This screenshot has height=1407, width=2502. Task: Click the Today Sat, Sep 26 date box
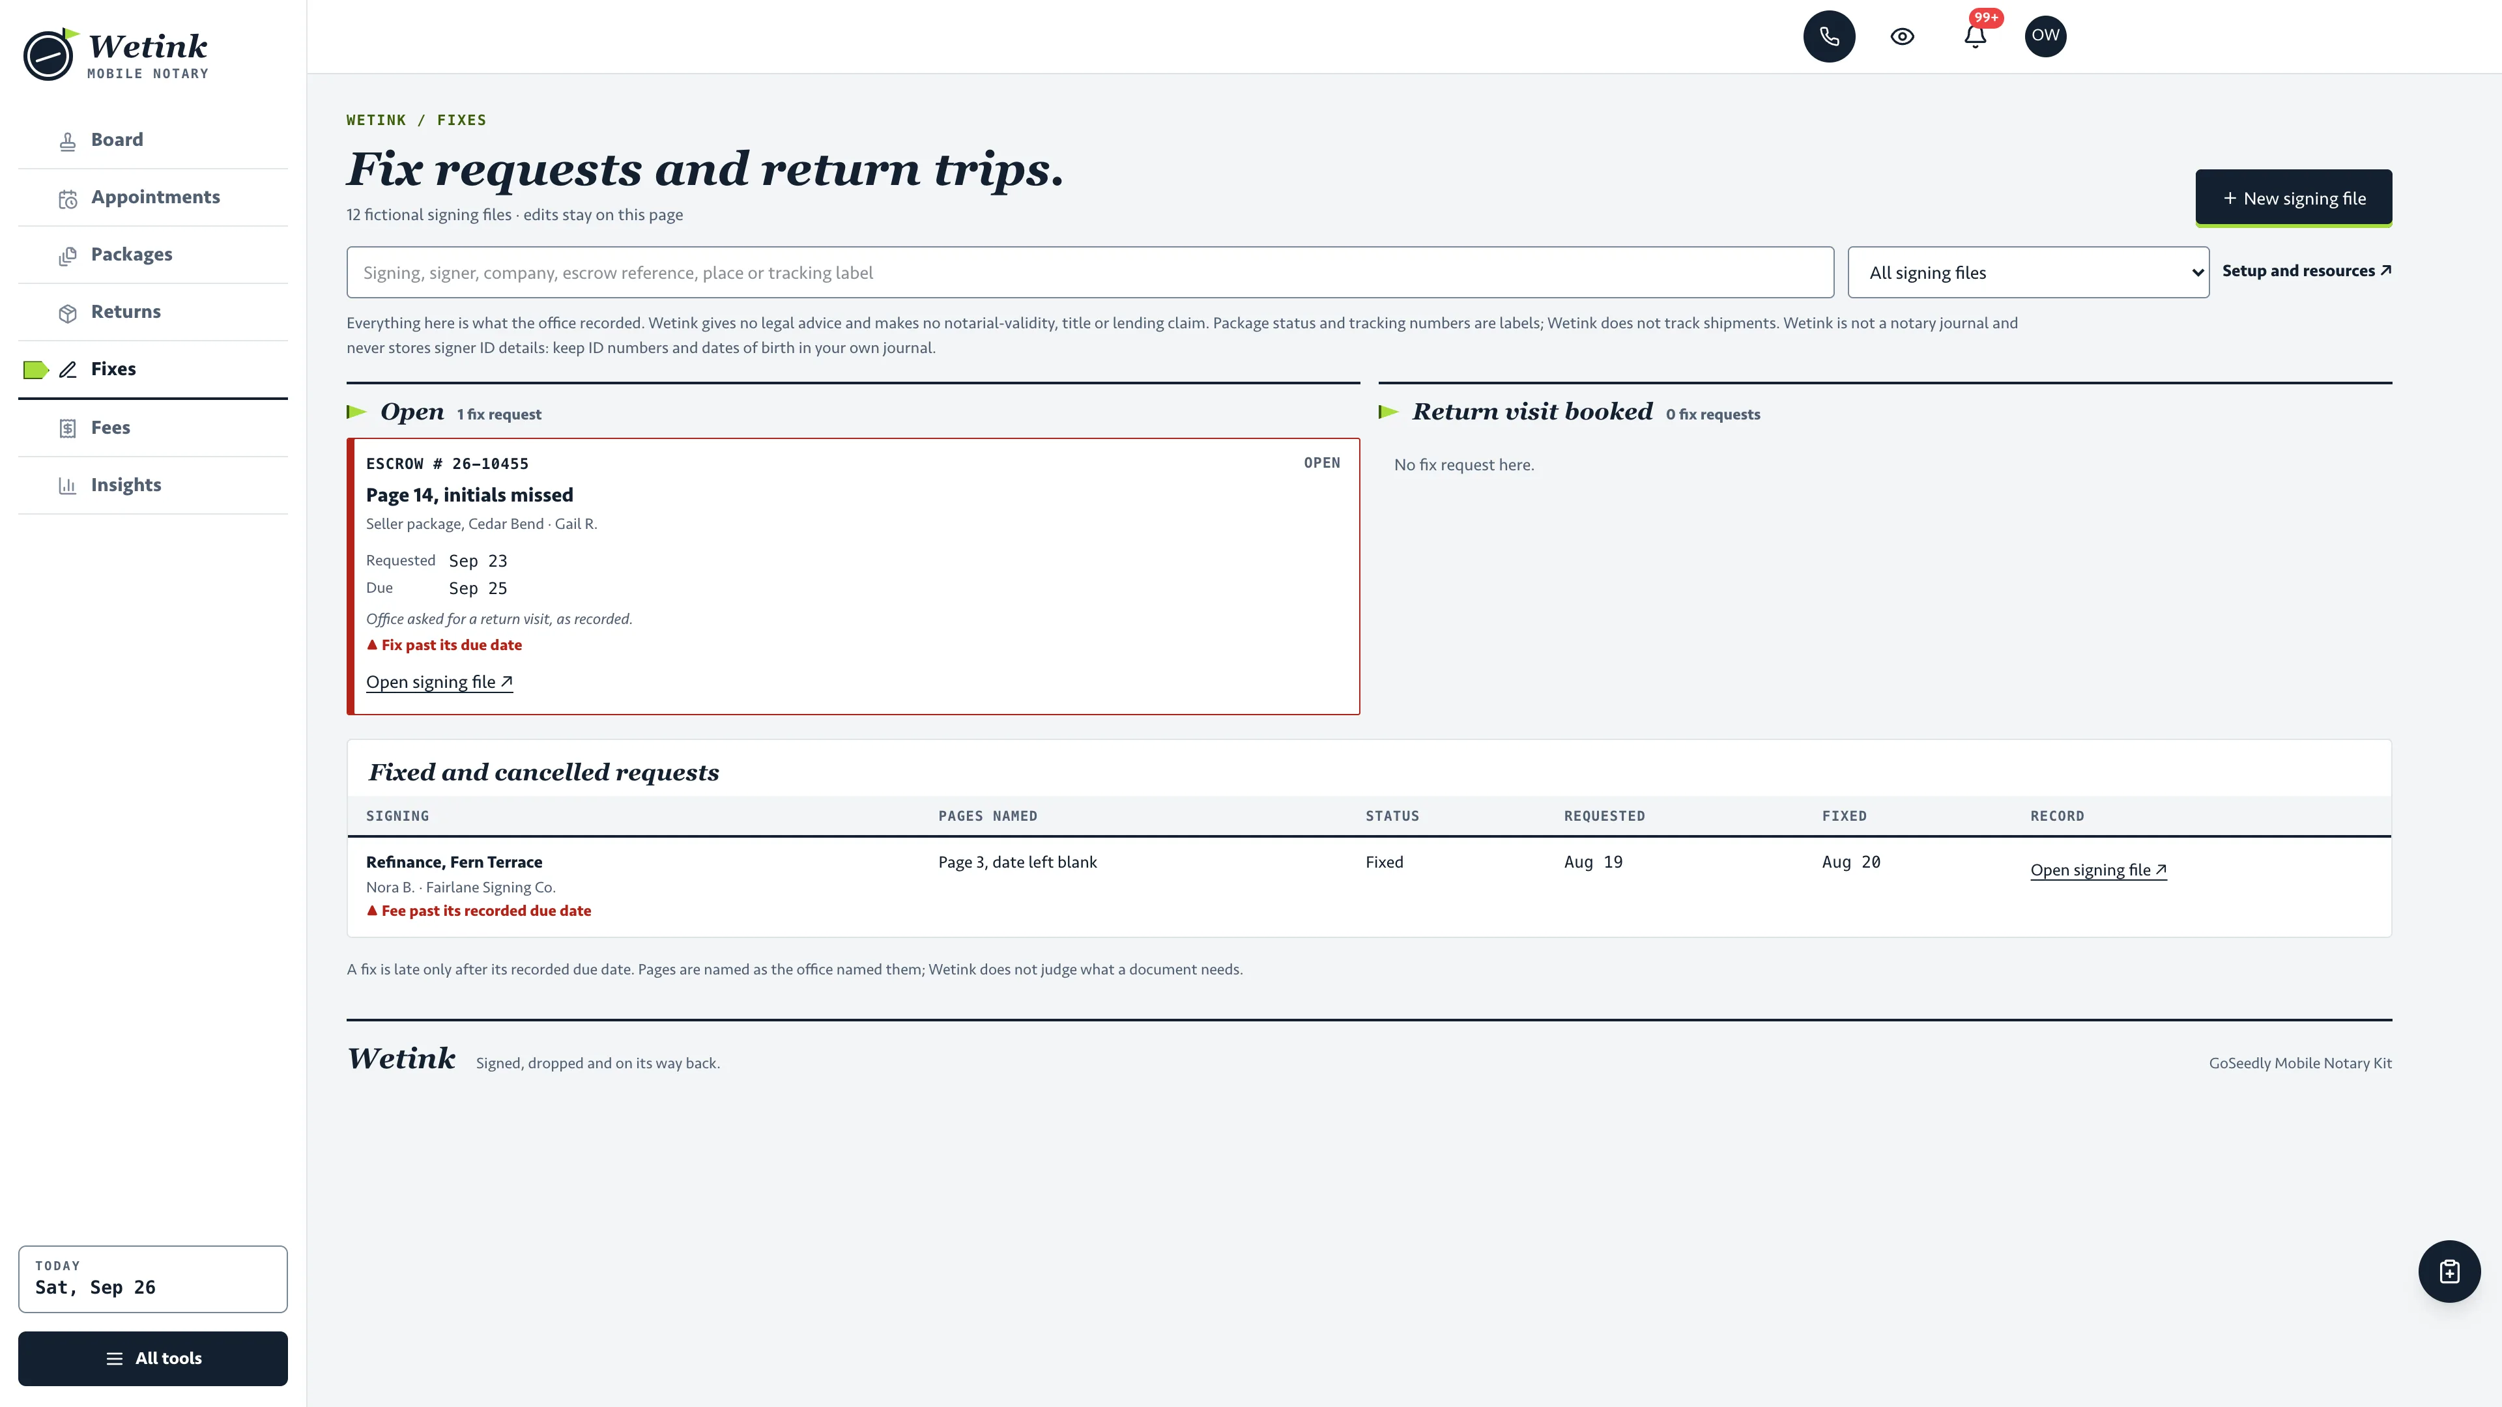[x=152, y=1279]
